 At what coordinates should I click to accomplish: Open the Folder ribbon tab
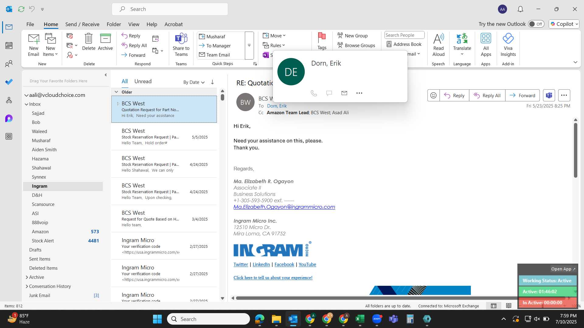coord(114,24)
